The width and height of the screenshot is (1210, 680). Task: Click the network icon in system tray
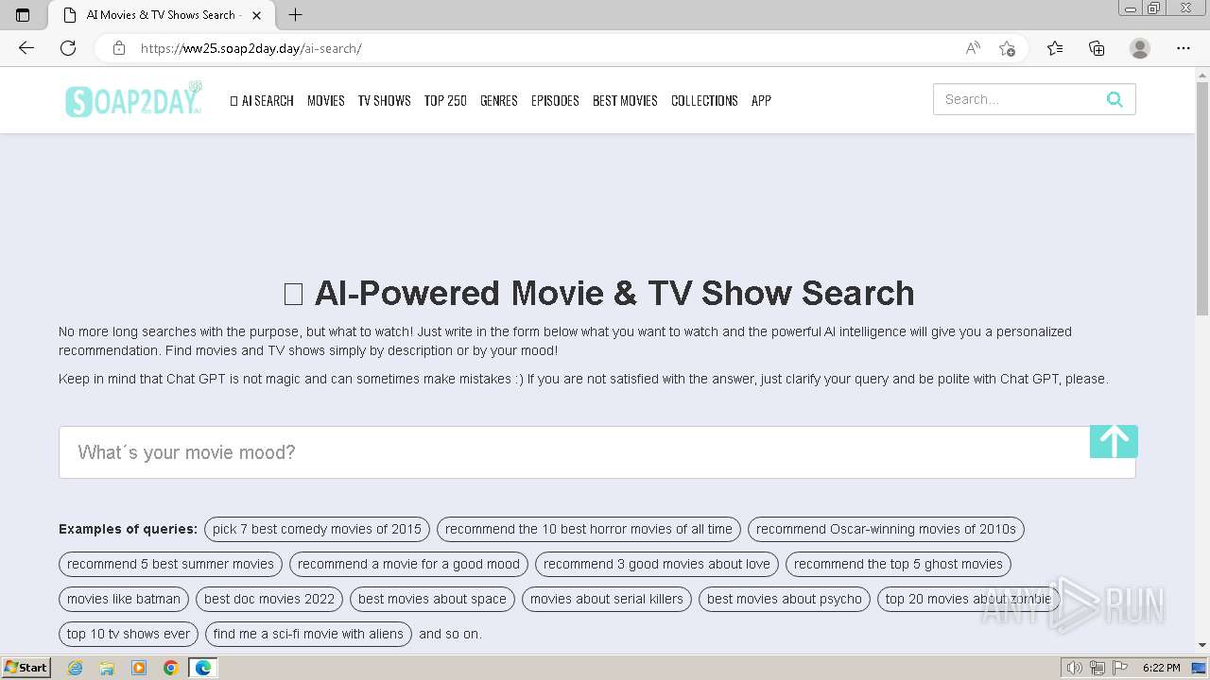pyautogui.click(x=1098, y=668)
